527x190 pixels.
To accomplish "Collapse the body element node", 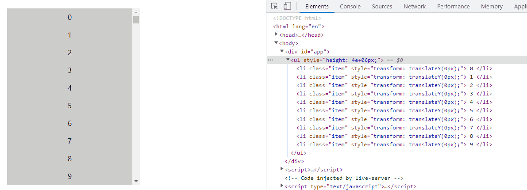I will click(x=276, y=42).
